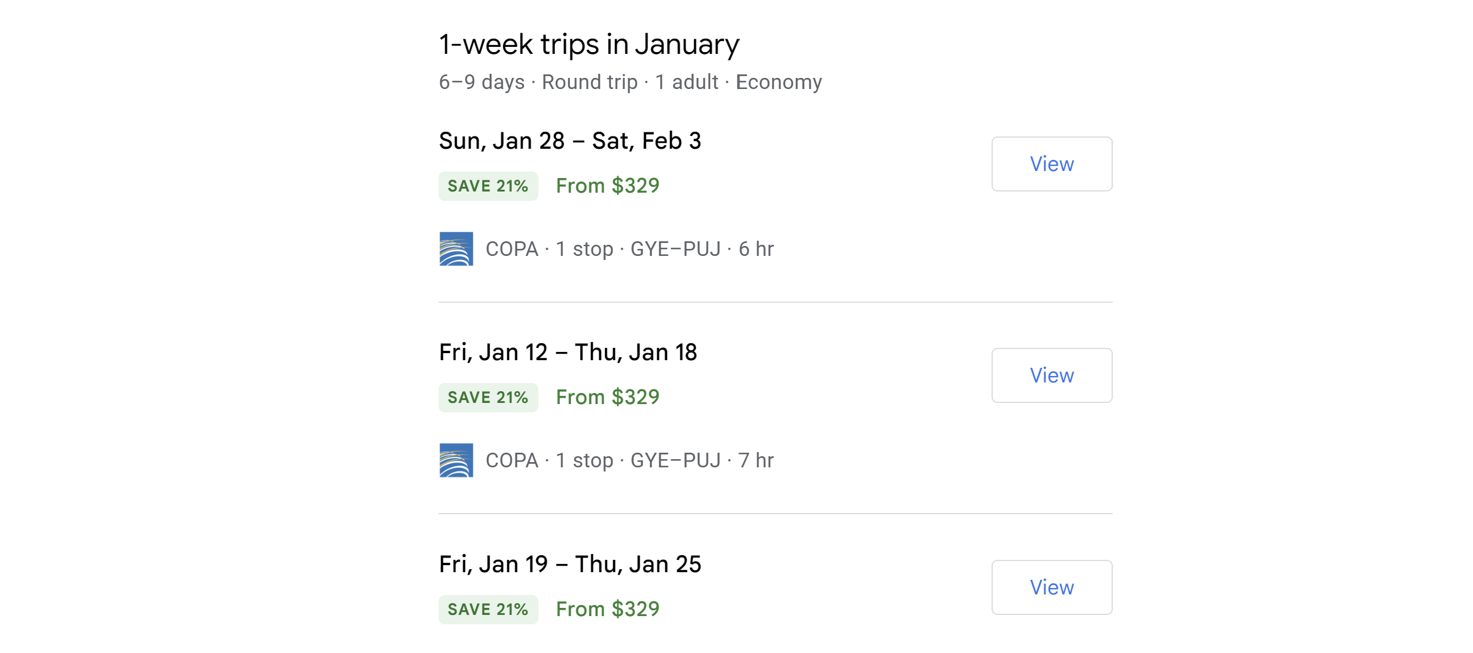Click the Sun, Jan 28 – Sat, Feb 3 date heading
Viewport: 1473px width, 653px height.
click(x=570, y=141)
